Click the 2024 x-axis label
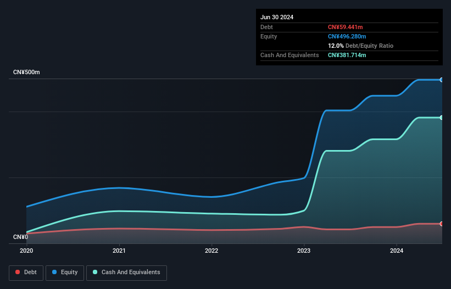Viewport: 451px width, 289px height. (x=397, y=251)
